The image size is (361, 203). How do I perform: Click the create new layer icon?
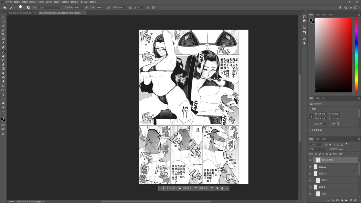pos(351,200)
